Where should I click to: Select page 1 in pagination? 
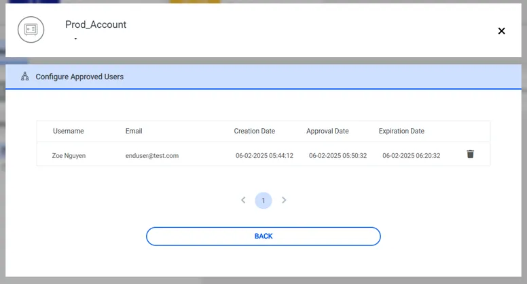[263, 201]
